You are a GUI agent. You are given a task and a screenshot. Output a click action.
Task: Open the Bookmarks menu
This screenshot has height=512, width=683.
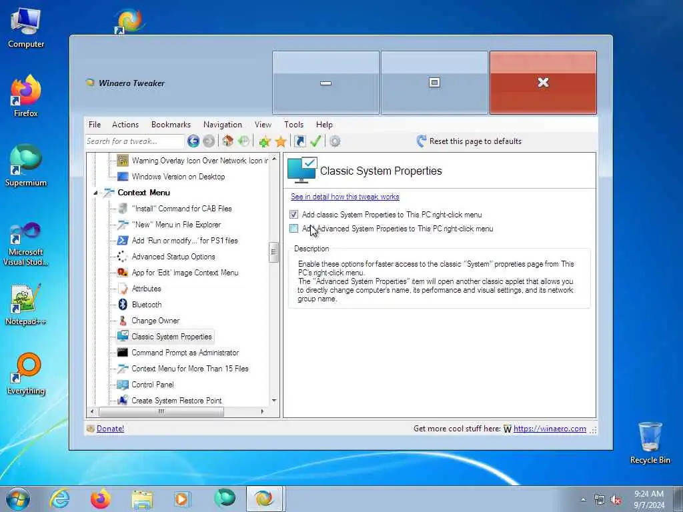171,125
